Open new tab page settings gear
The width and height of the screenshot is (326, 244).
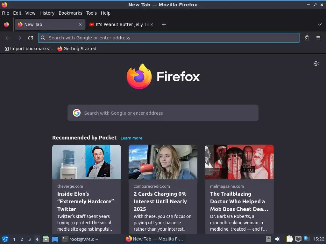click(x=316, y=64)
